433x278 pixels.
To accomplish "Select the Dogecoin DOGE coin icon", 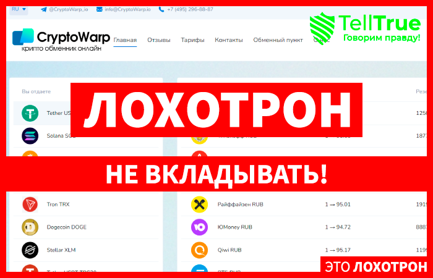I will [30, 227].
